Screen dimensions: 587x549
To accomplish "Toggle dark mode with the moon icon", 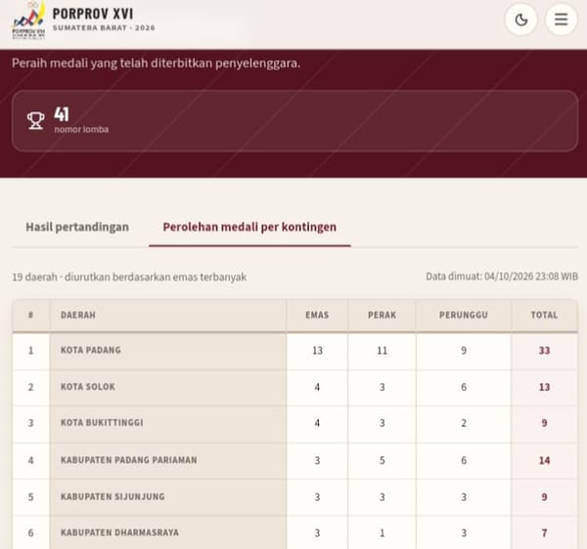I will (521, 20).
